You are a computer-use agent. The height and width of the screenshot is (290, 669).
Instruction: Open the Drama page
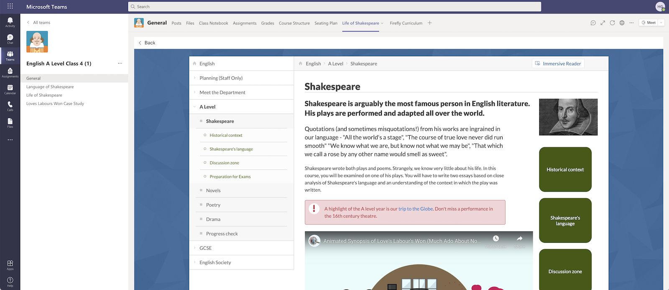(213, 219)
